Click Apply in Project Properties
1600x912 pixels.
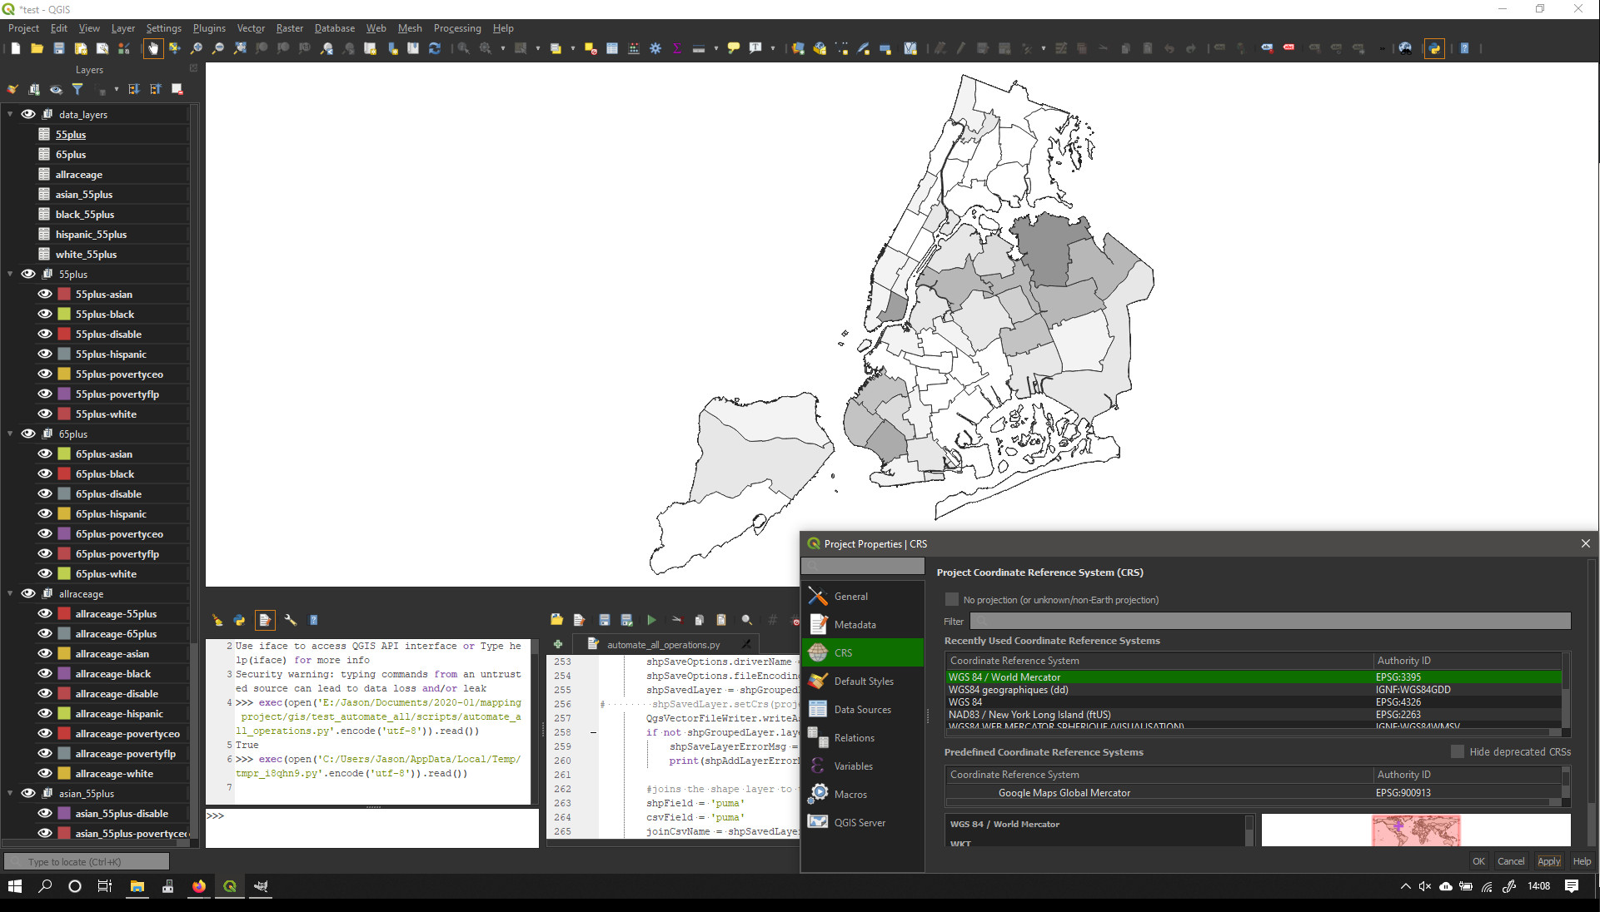1549,861
